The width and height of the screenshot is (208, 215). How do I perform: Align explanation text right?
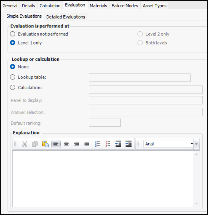click(77, 144)
